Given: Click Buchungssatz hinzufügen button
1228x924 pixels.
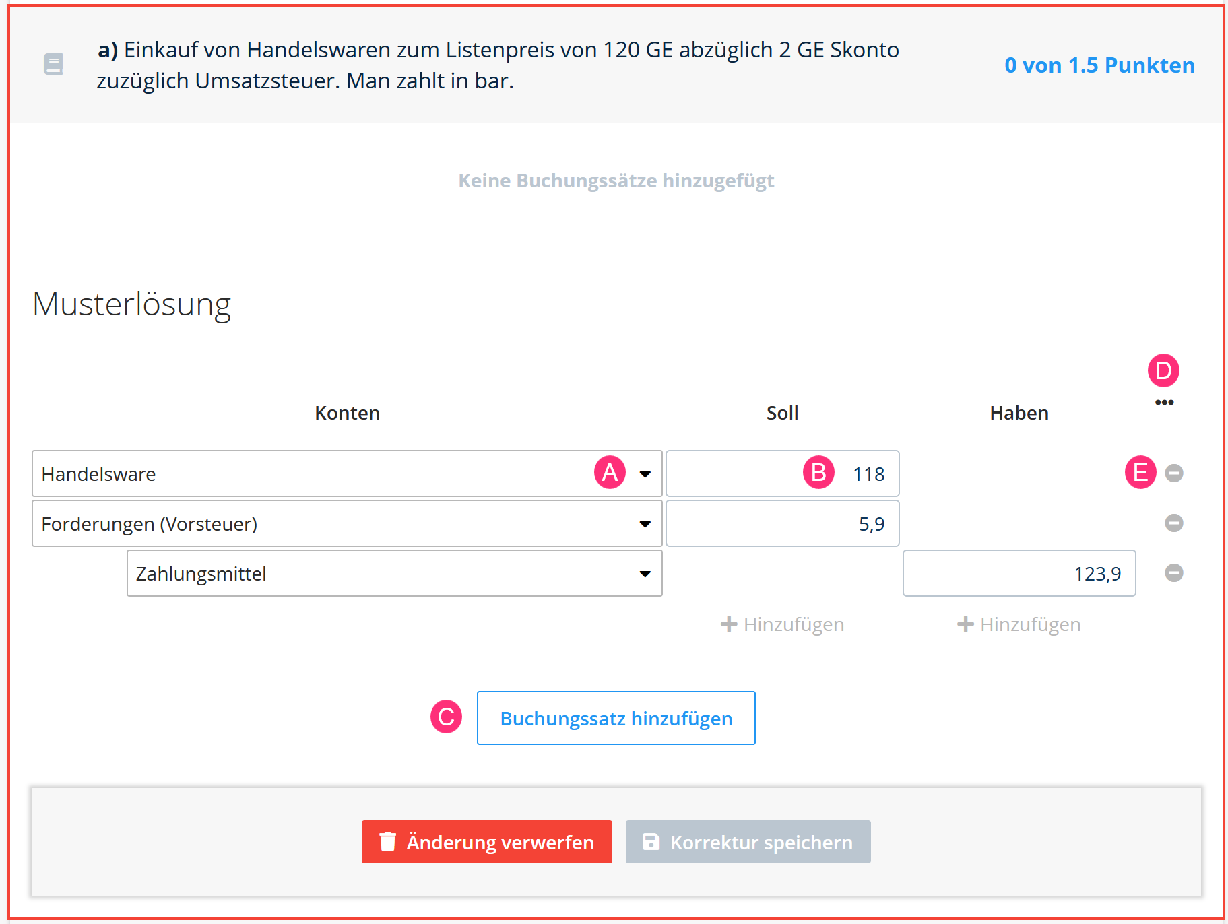Looking at the screenshot, I should tap(616, 718).
